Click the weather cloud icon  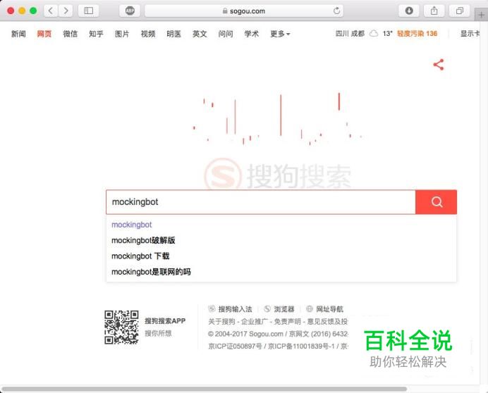[x=374, y=34]
